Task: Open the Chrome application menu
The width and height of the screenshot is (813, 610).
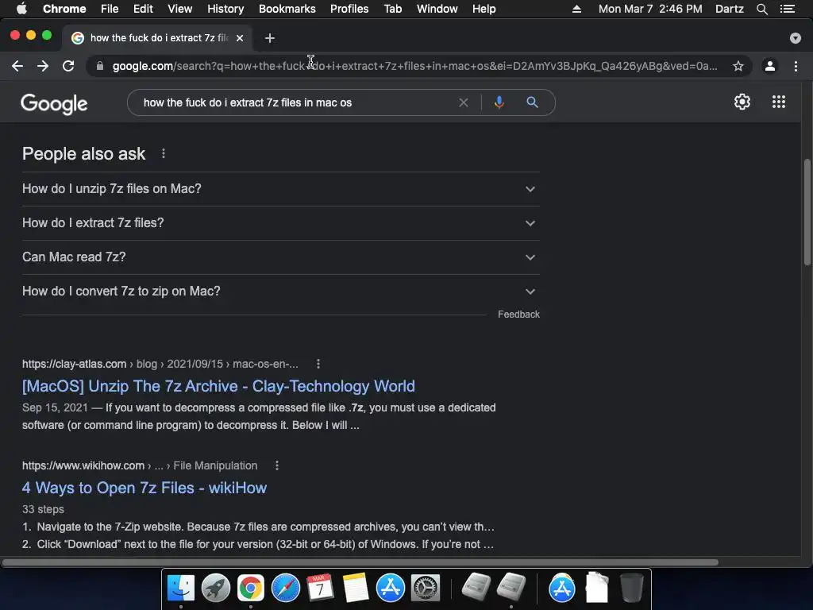Action: tap(64, 9)
